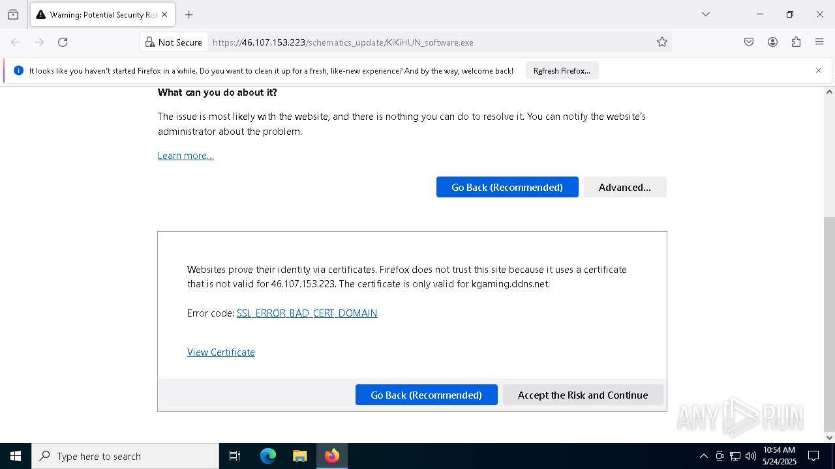Open the View Certificate link

(221, 352)
